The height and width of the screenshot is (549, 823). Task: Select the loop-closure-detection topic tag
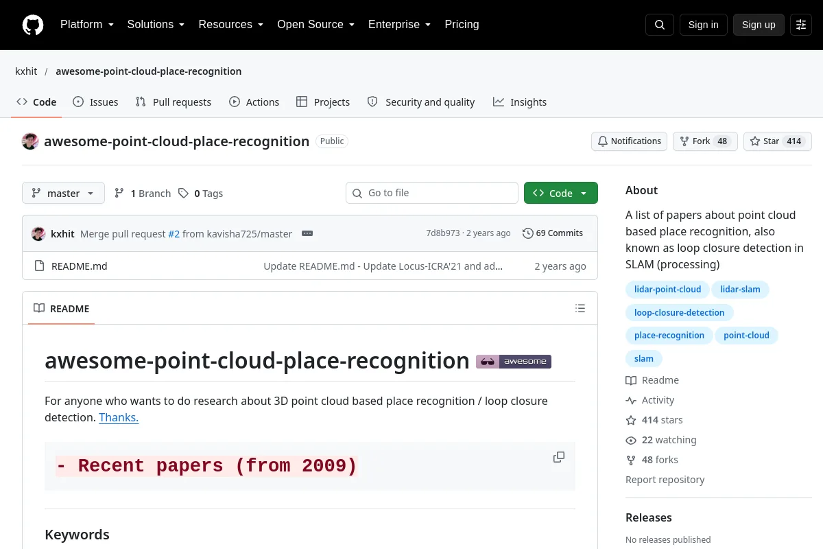679,313
